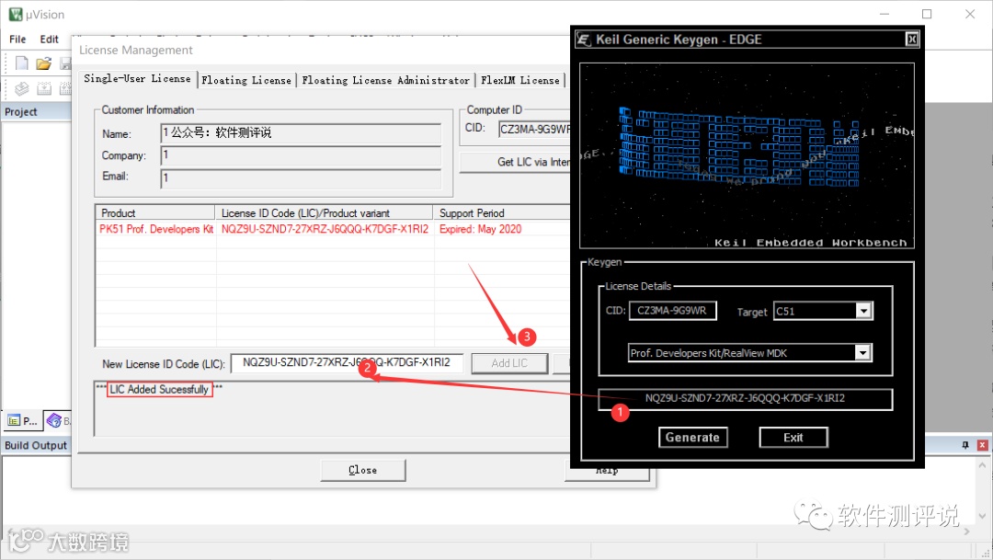Click the CID field in keygen License Details
The height and width of the screenshot is (560, 993).
pos(672,311)
